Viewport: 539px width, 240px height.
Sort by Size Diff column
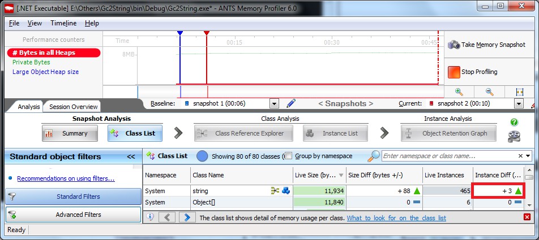[384, 175]
